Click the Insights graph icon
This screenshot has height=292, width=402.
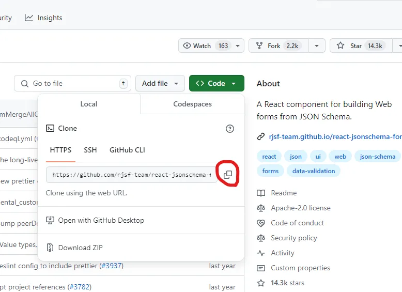click(x=29, y=18)
